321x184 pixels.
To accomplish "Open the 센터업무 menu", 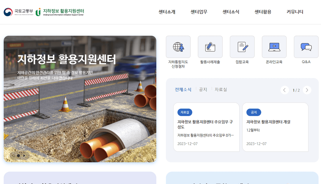I will pyautogui.click(x=199, y=12).
